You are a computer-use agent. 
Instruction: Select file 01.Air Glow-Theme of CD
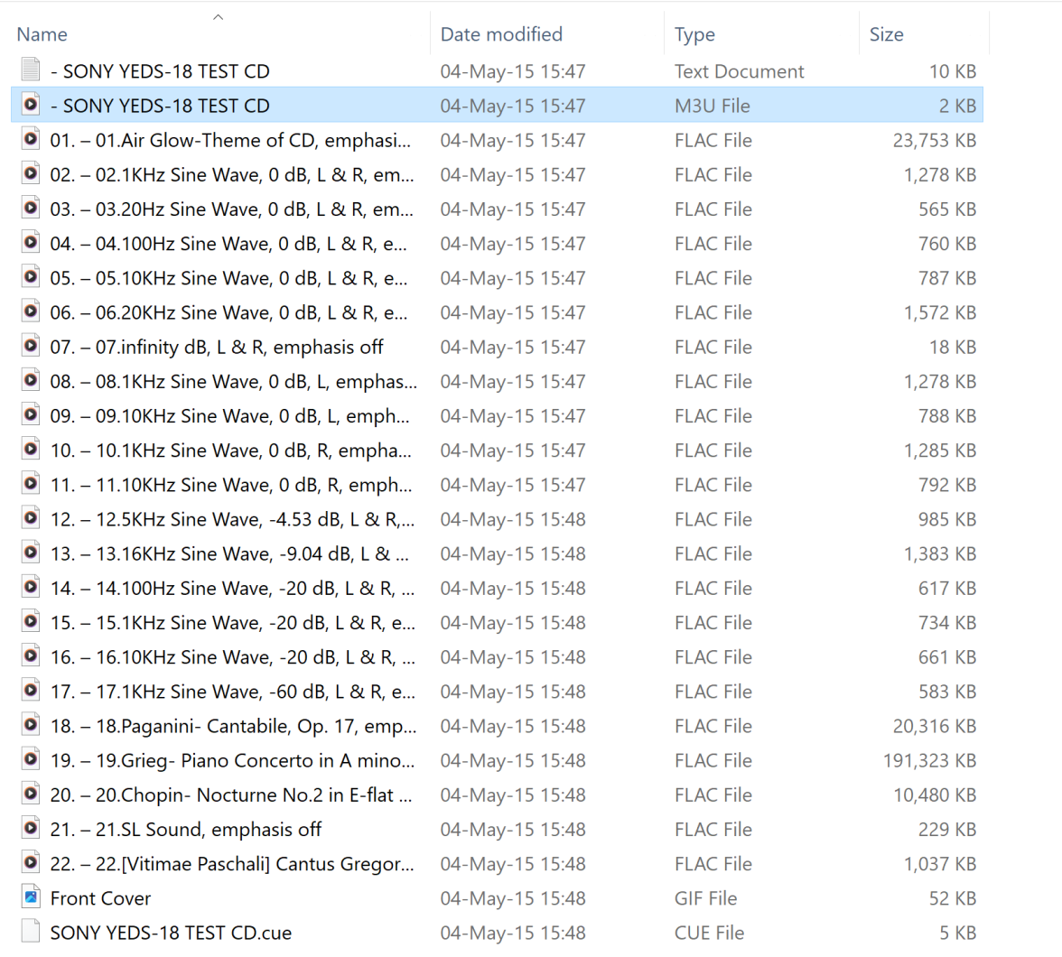pyautogui.click(x=230, y=140)
